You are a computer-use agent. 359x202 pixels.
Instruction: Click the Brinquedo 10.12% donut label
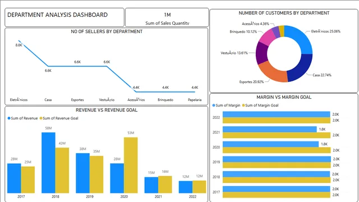click(243, 31)
